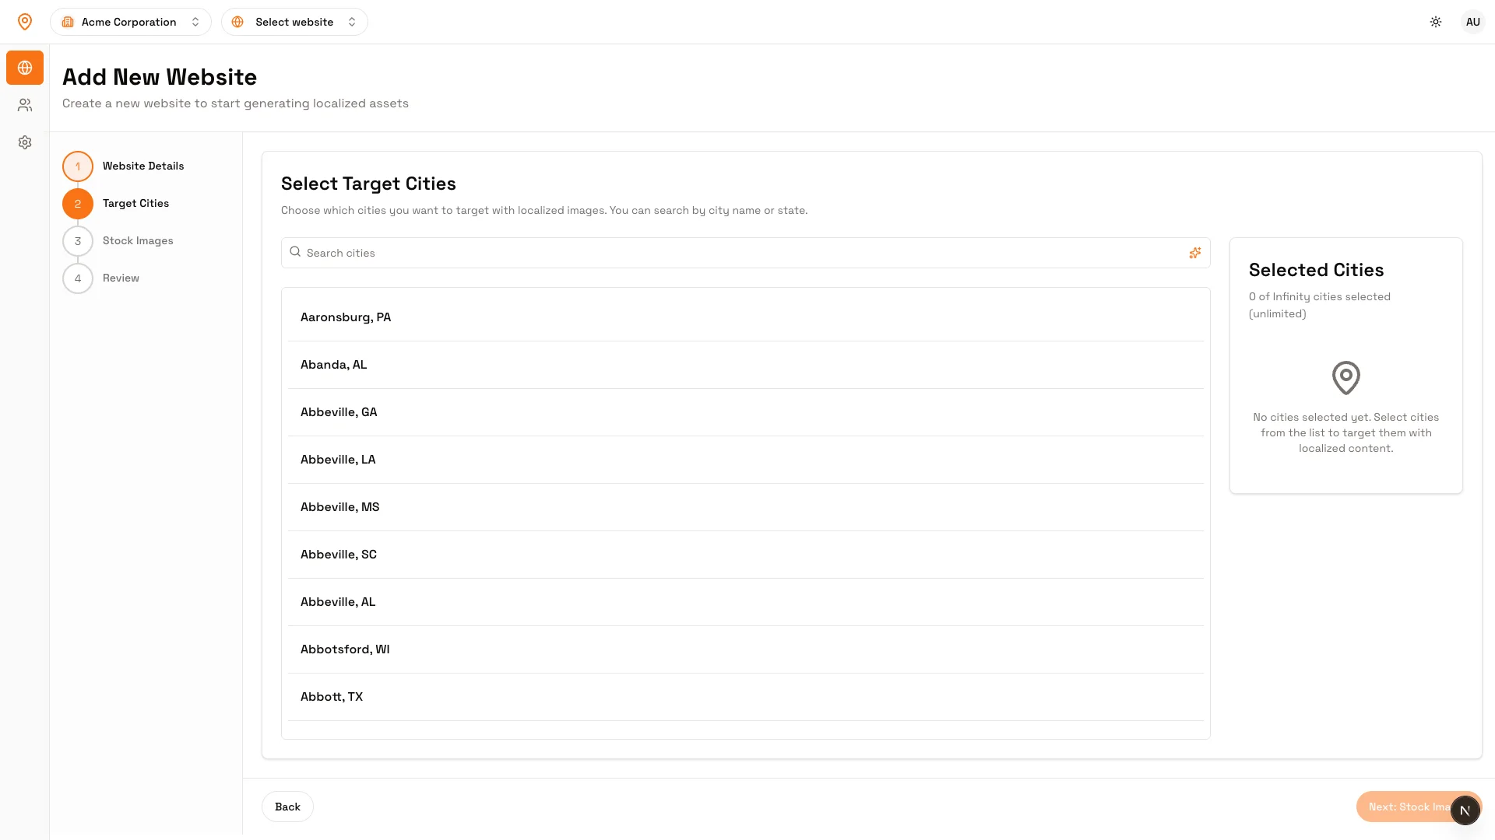
Task: Click the round N badge at bottom right
Action: 1465,810
